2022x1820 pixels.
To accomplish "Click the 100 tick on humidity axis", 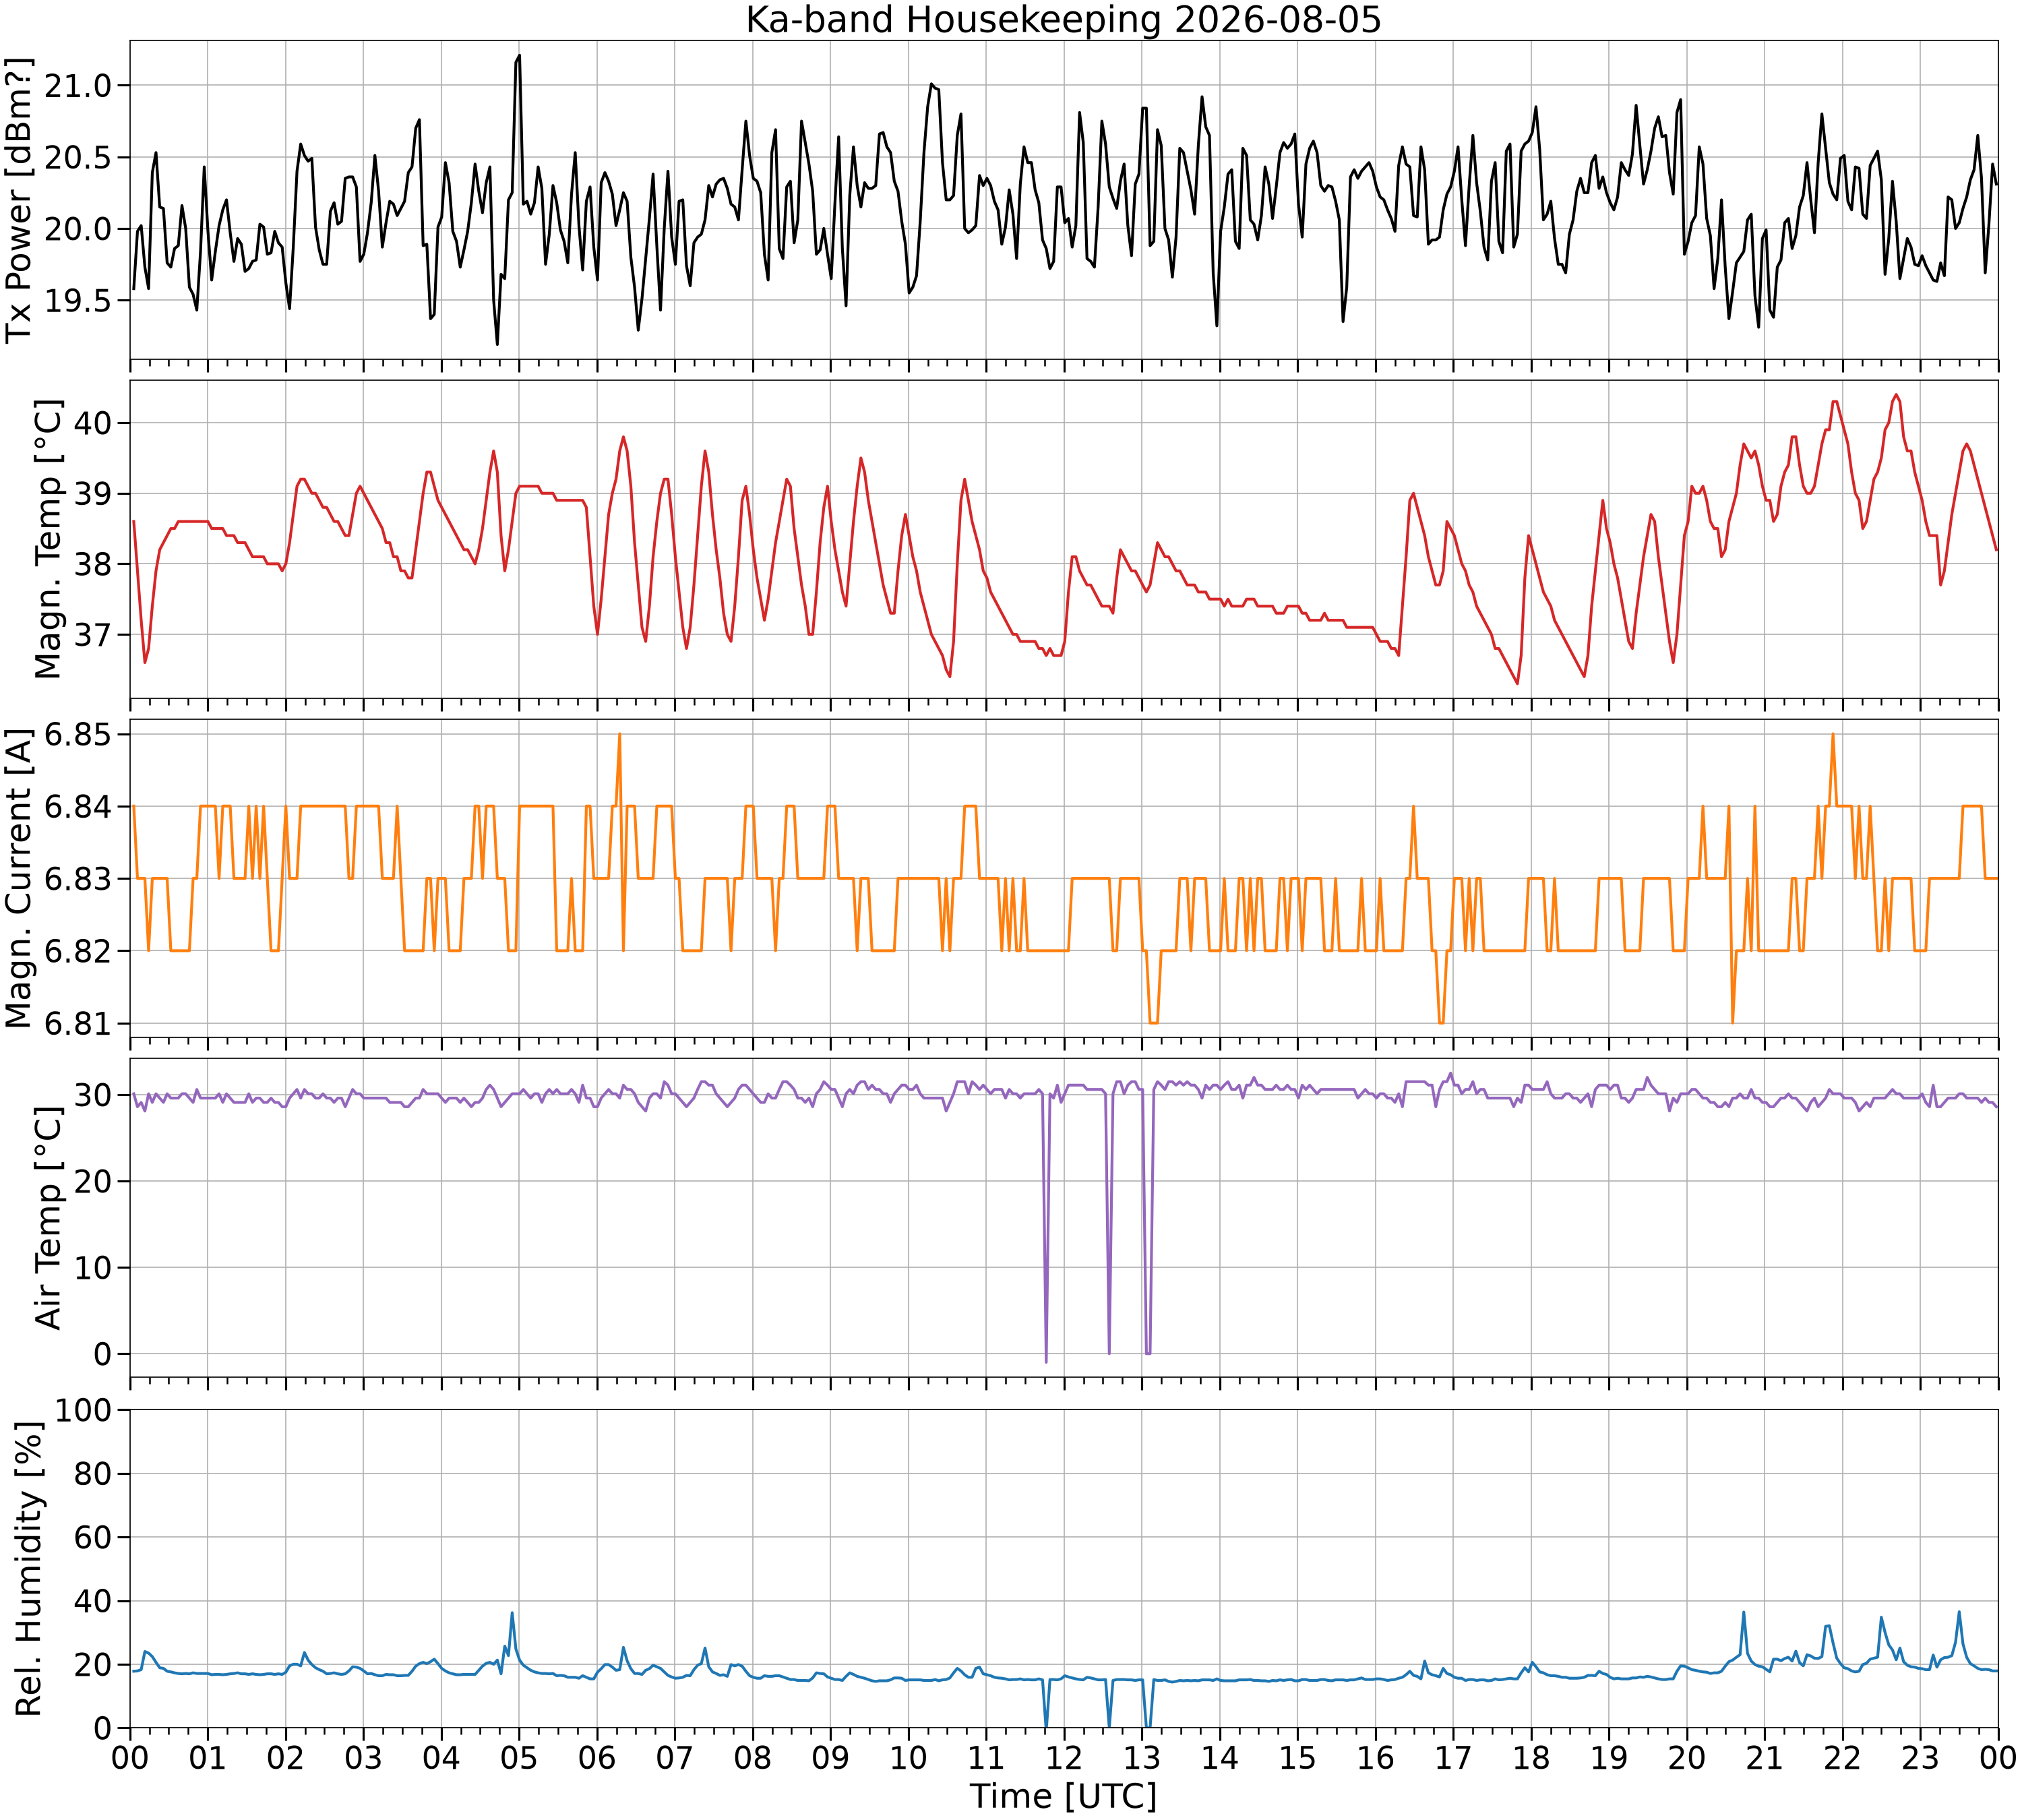I will (x=85, y=1411).
